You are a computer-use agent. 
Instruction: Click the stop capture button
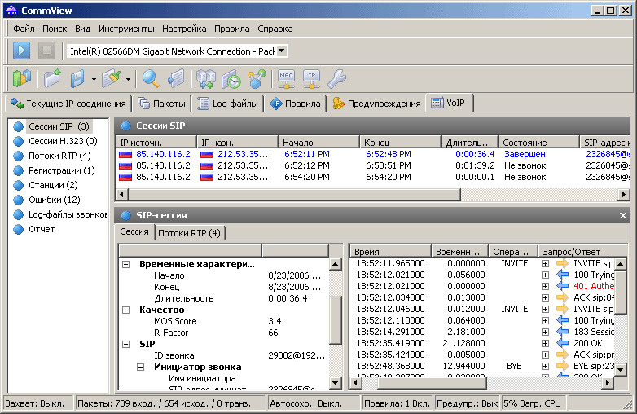[x=46, y=51]
